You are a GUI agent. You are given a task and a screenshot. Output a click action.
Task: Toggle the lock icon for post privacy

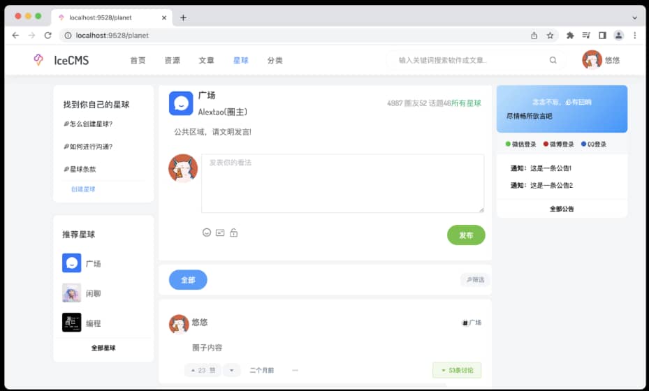233,233
